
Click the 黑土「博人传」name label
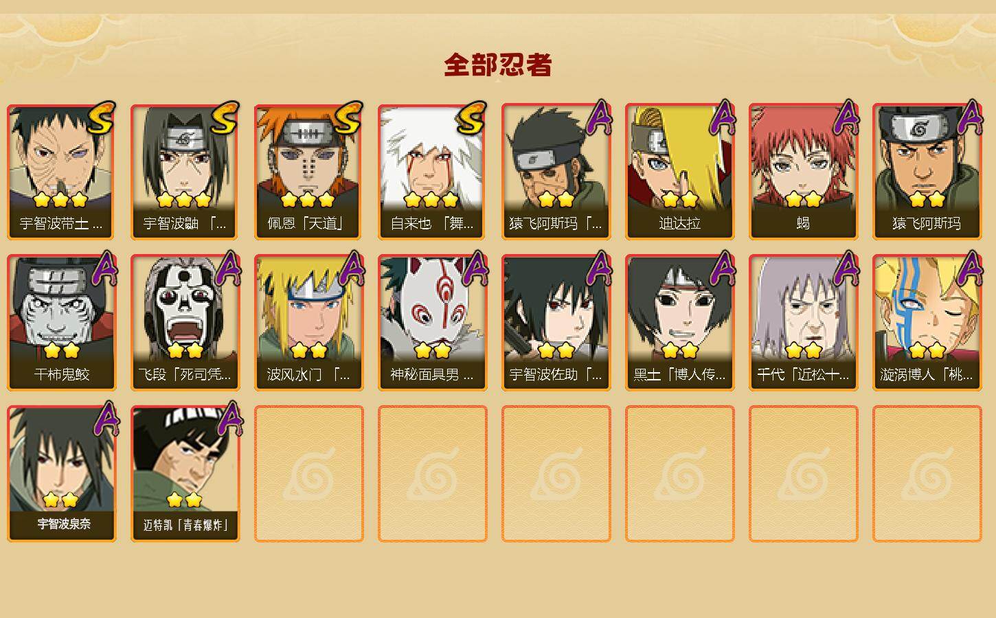tap(679, 375)
